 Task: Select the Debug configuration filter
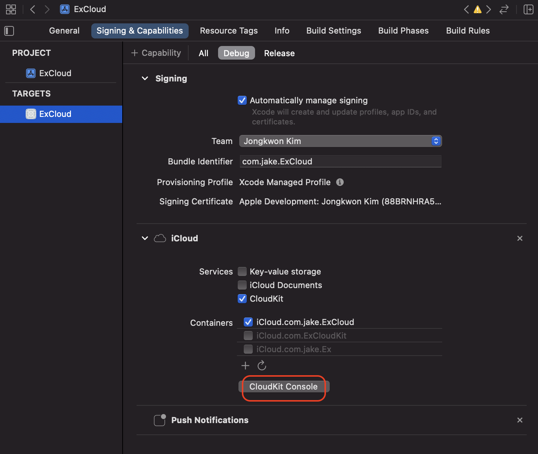coord(237,53)
